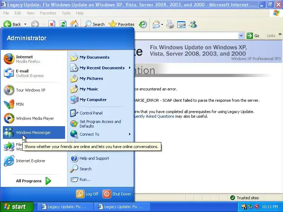Open View menu in Internet Explorer
This screenshot has width=283, height=212.
[30, 13]
